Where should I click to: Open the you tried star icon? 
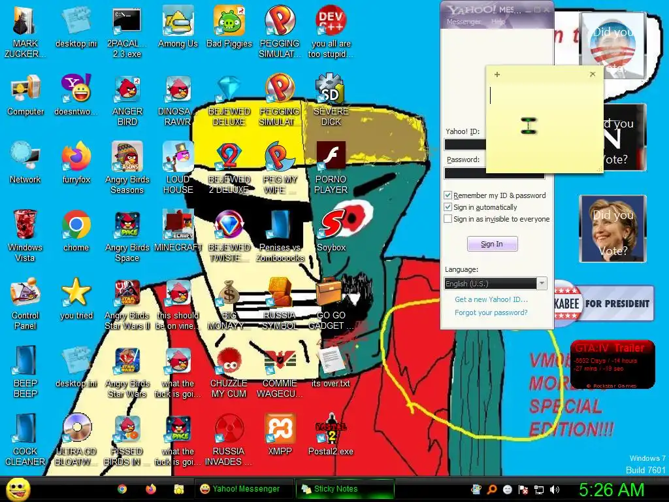point(76,299)
